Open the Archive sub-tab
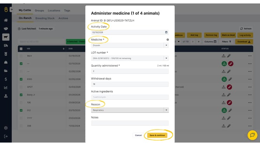This screenshot has width=260, height=146. pyautogui.click(x=63, y=18)
